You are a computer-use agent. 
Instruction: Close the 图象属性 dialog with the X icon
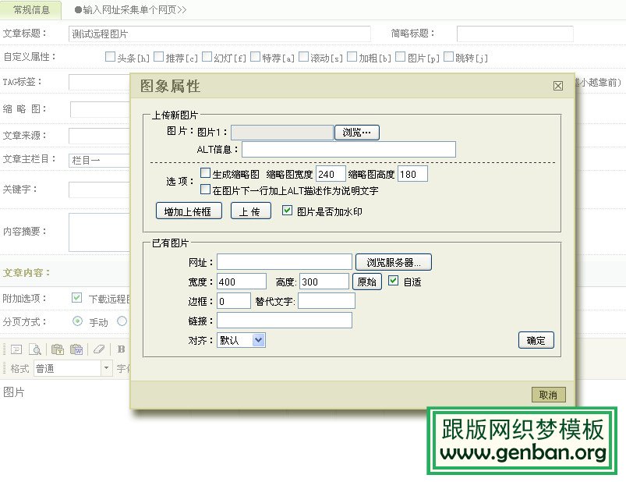(x=557, y=87)
